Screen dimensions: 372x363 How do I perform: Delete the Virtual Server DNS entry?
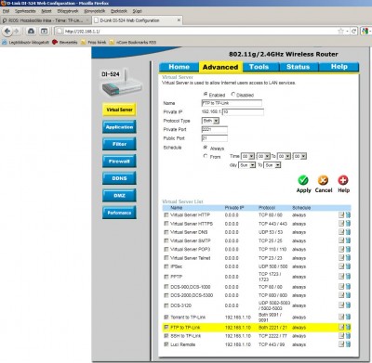pos(348,232)
